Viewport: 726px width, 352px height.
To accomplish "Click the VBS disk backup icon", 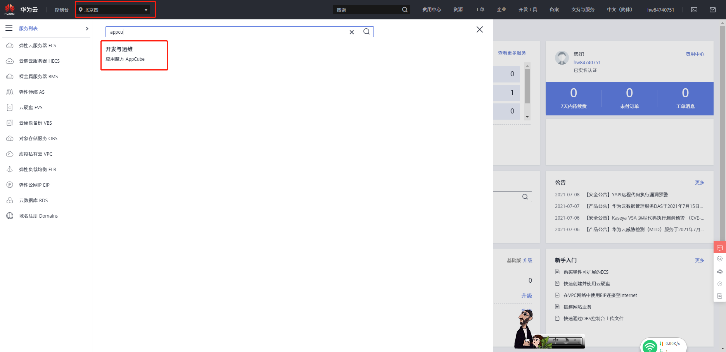I will (10, 123).
